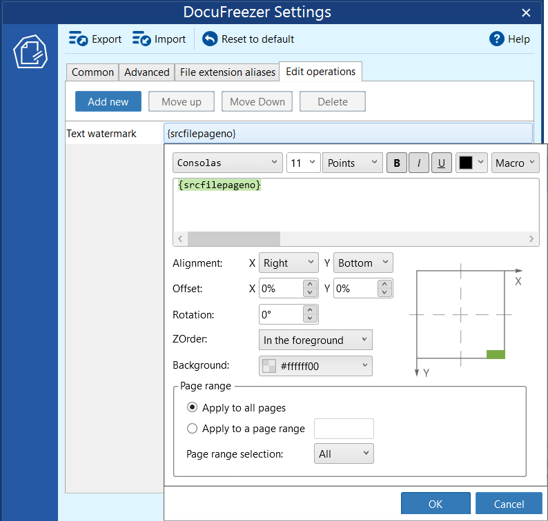
Task: Click the transparent background color swatch
Action: [x=269, y=366]
